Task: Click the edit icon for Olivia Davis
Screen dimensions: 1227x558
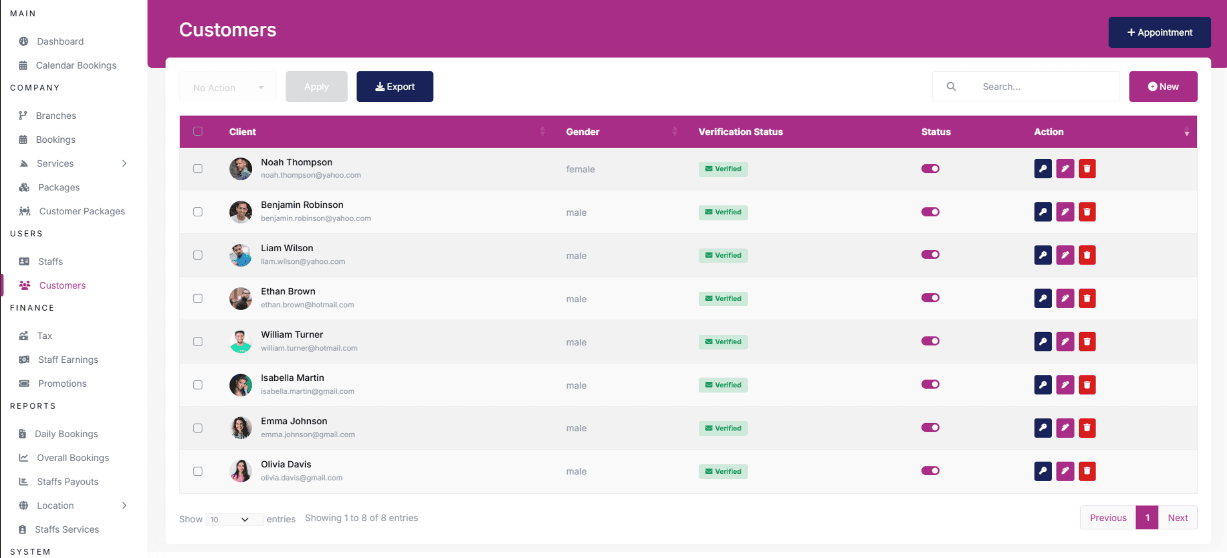Action: click(x=1065, y=471)
